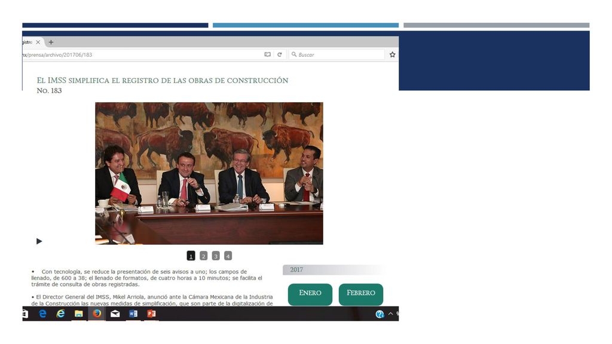Click the paragraph mentioning Mikel Arriola

pos(152,300)
